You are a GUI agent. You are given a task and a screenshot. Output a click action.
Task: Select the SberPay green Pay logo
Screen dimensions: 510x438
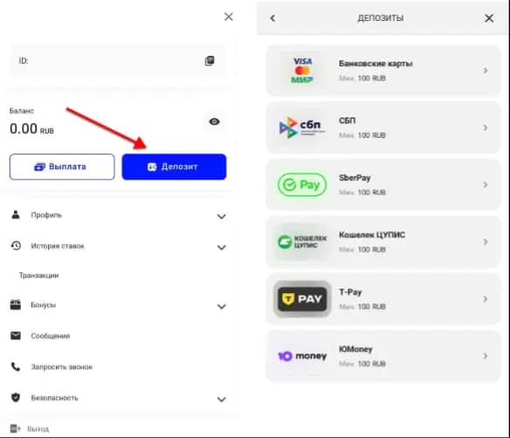pyautogui.click(x=302, y=185)
